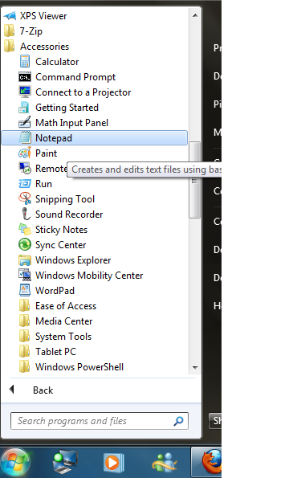Click the Shut down button

click(x=216, y=421)
